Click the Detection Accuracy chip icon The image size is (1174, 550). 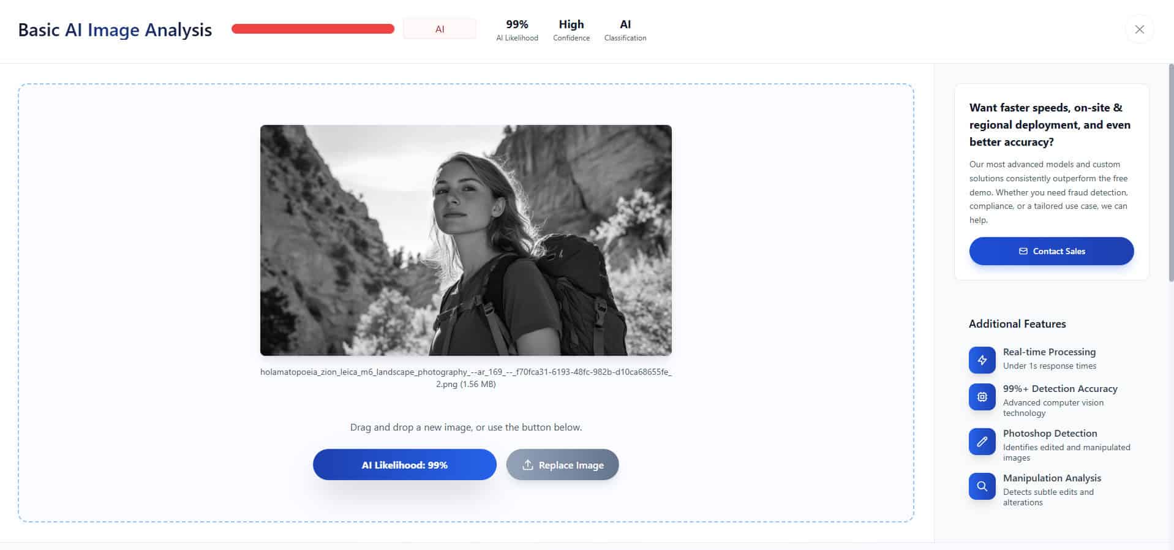pyautogui.click(x=982, y=397)
